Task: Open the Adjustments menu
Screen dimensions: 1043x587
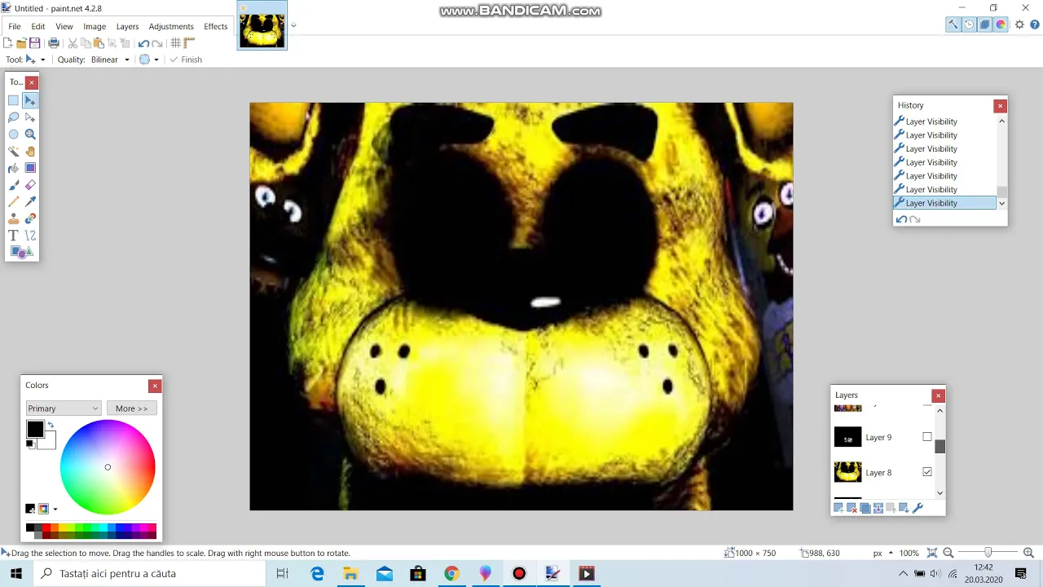Action: [x=171, y=26]
